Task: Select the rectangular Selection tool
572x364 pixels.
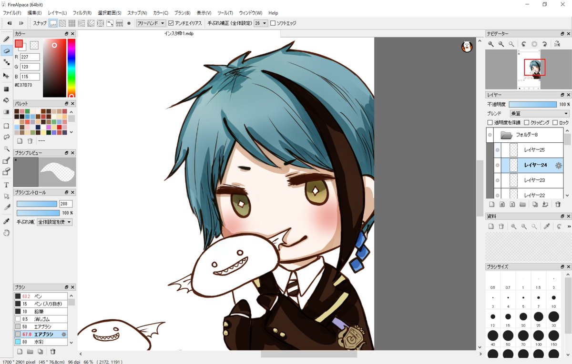Action: [x=6, y=126]
